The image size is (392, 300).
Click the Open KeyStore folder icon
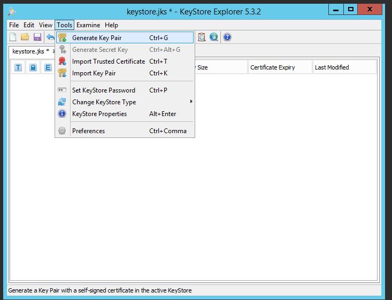[x=25, y=37]
